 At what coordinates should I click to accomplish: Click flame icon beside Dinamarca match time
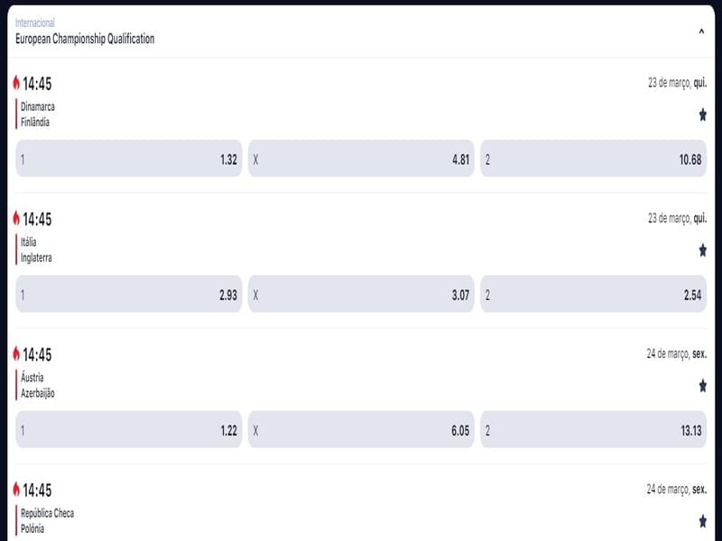[x=16, y=83]
